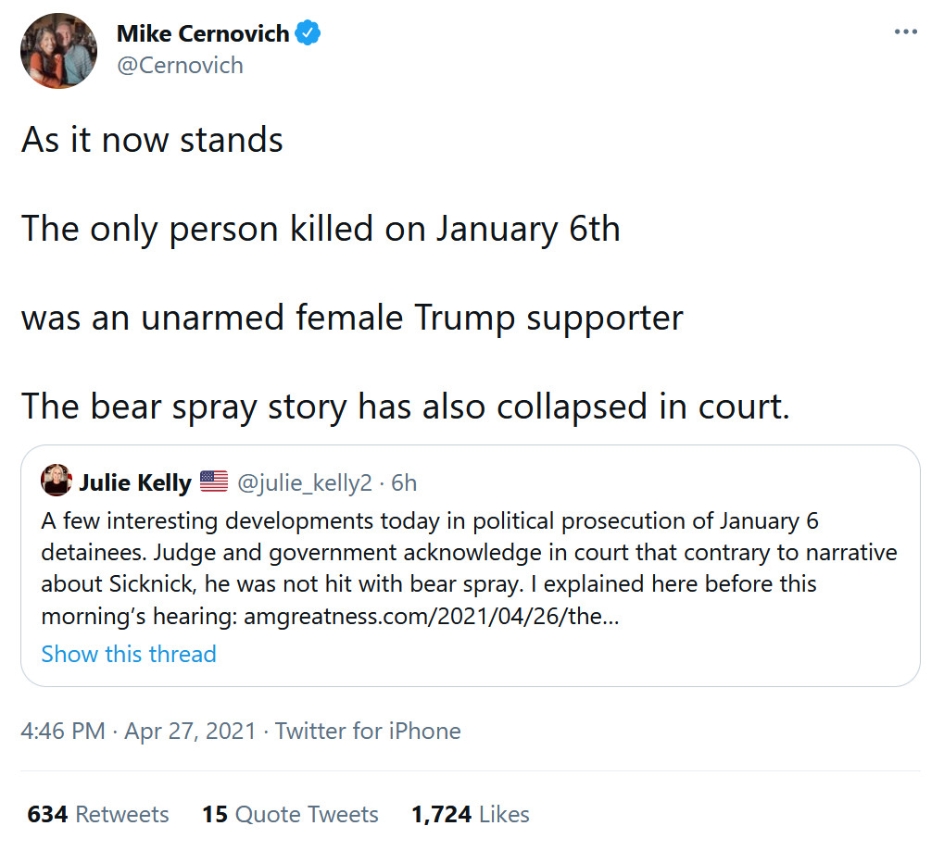This screenshot has width=944, height=851.
Task: Click Show this thread
Action: tap(129, 654)
